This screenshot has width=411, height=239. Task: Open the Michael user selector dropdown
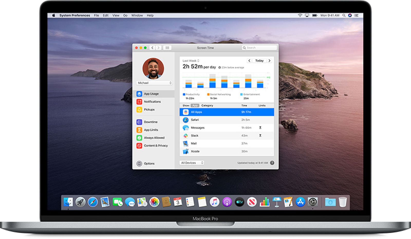coord(154,83)
